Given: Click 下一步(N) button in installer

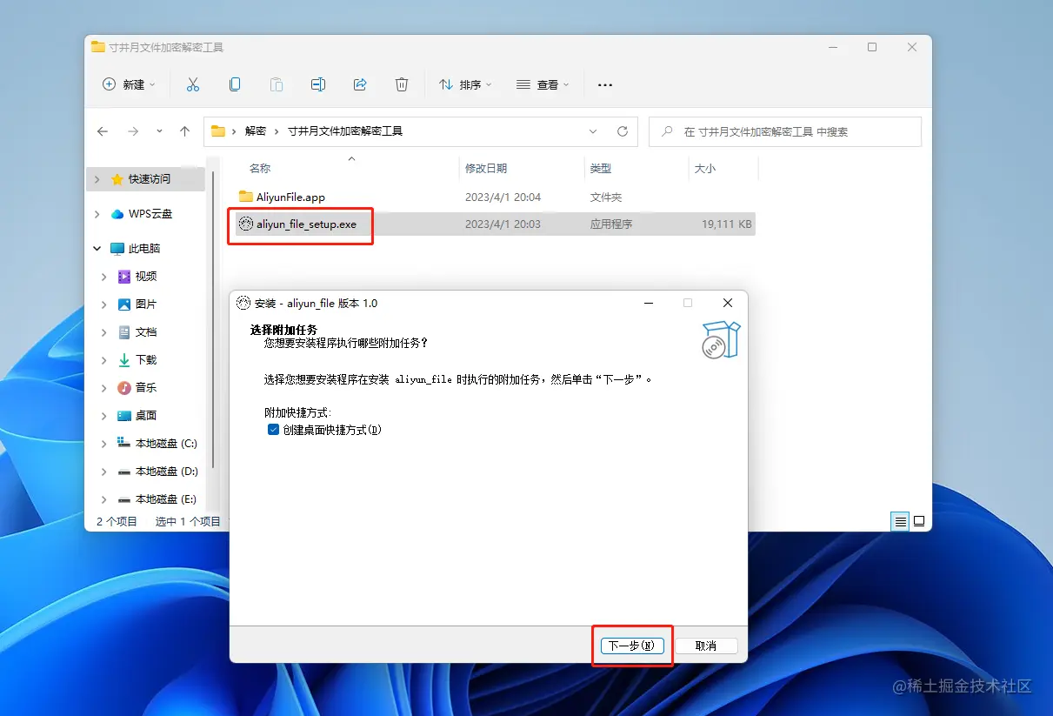Looking at the screenshot, I should coord(632,646).
